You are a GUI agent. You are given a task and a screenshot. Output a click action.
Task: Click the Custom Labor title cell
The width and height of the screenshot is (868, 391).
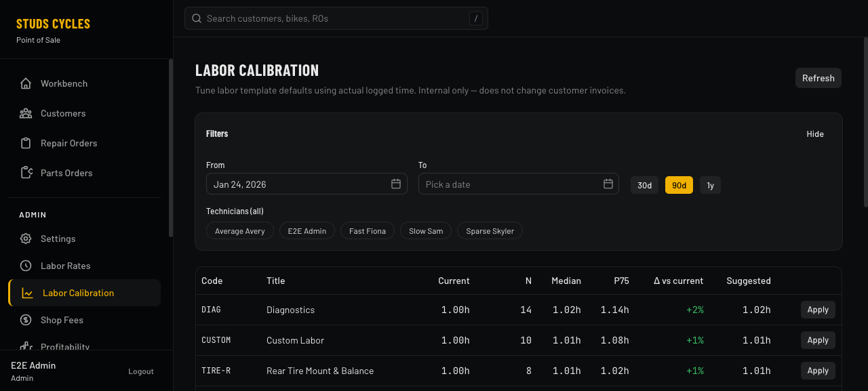[x=296, y=340]
